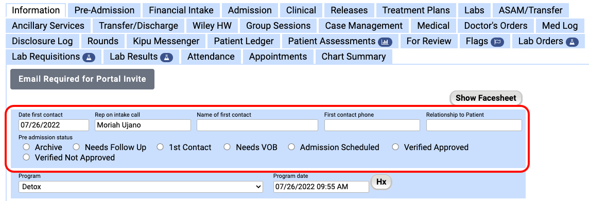Click the Program date field
The image size is (589, 201).
(321, 187)
